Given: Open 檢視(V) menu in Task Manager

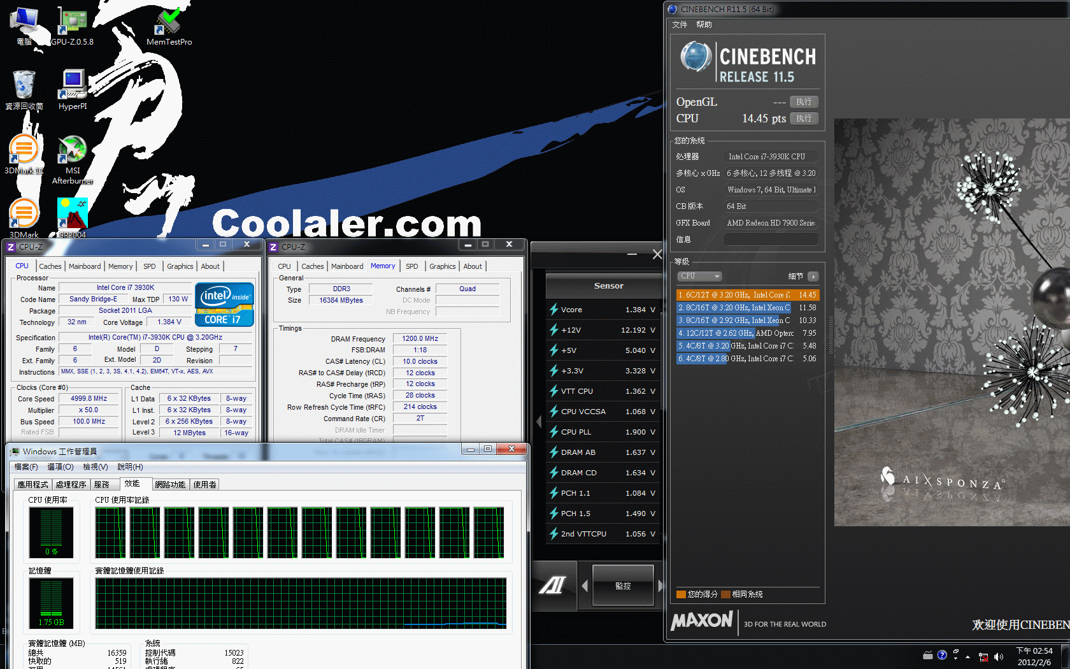Looking at the screenshot, I should 96,467.
